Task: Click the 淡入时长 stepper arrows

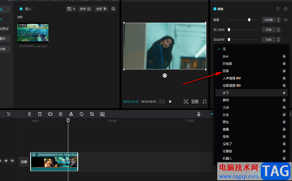Action: point(278,30)
